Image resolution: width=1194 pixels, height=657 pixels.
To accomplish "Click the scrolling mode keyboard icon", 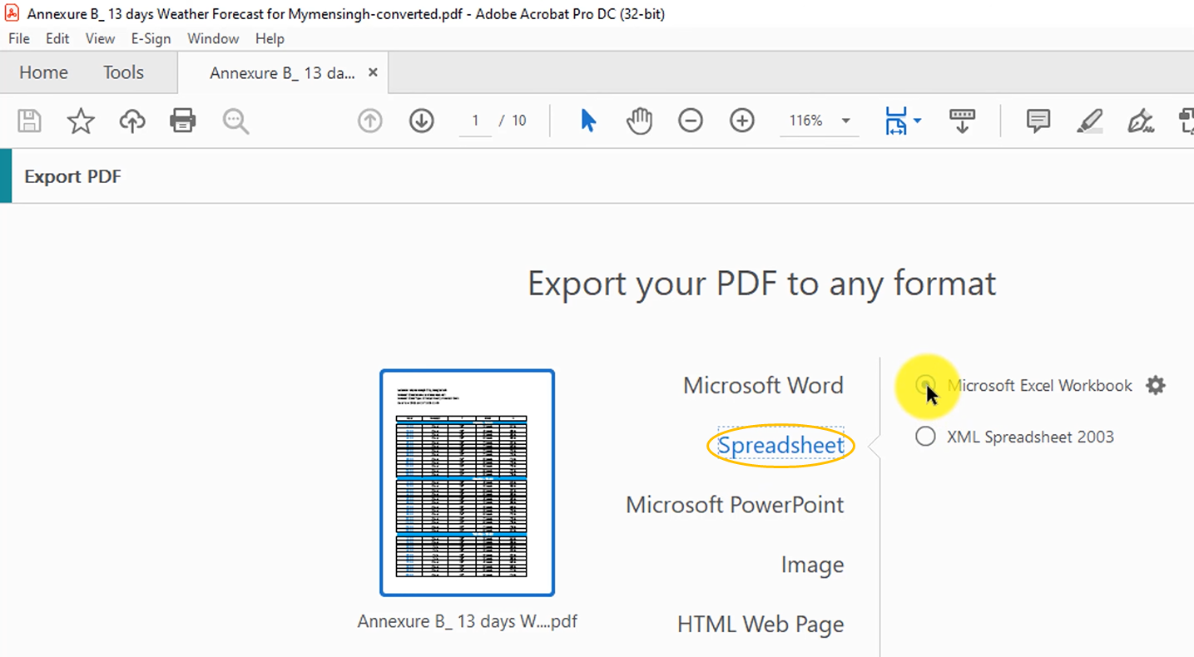I will click(x=963, y=121).
